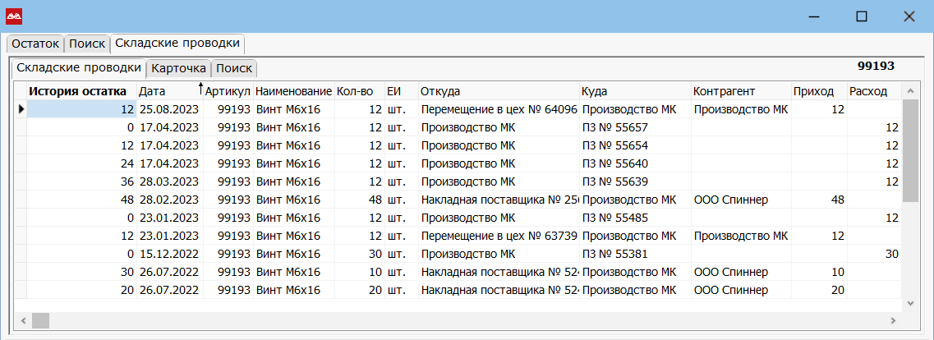Click the current row indicator arrow
Viewport: 934px width, 340px height.
[21, 109]
